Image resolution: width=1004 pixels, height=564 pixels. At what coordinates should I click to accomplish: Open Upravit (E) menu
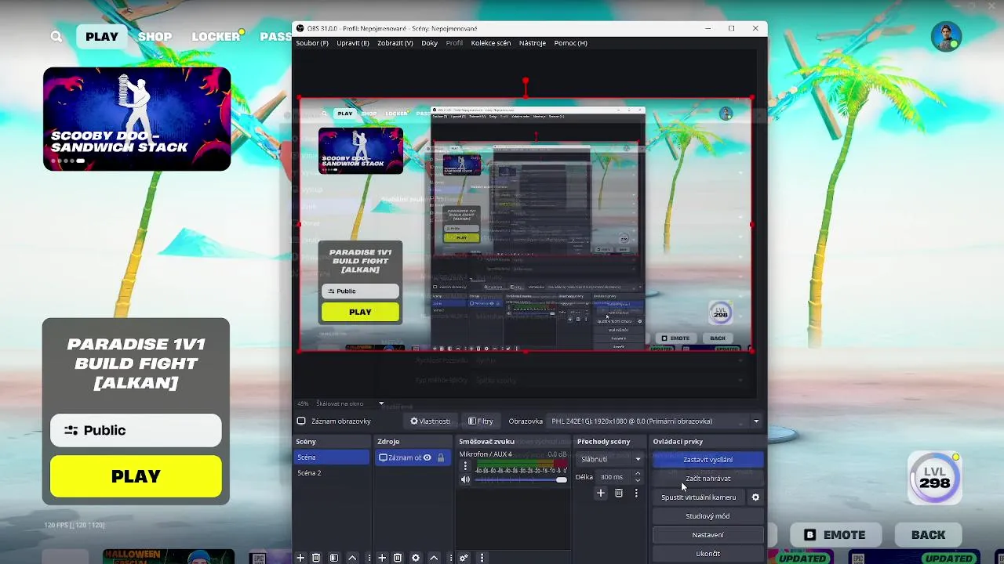click(x=353, y=43)
